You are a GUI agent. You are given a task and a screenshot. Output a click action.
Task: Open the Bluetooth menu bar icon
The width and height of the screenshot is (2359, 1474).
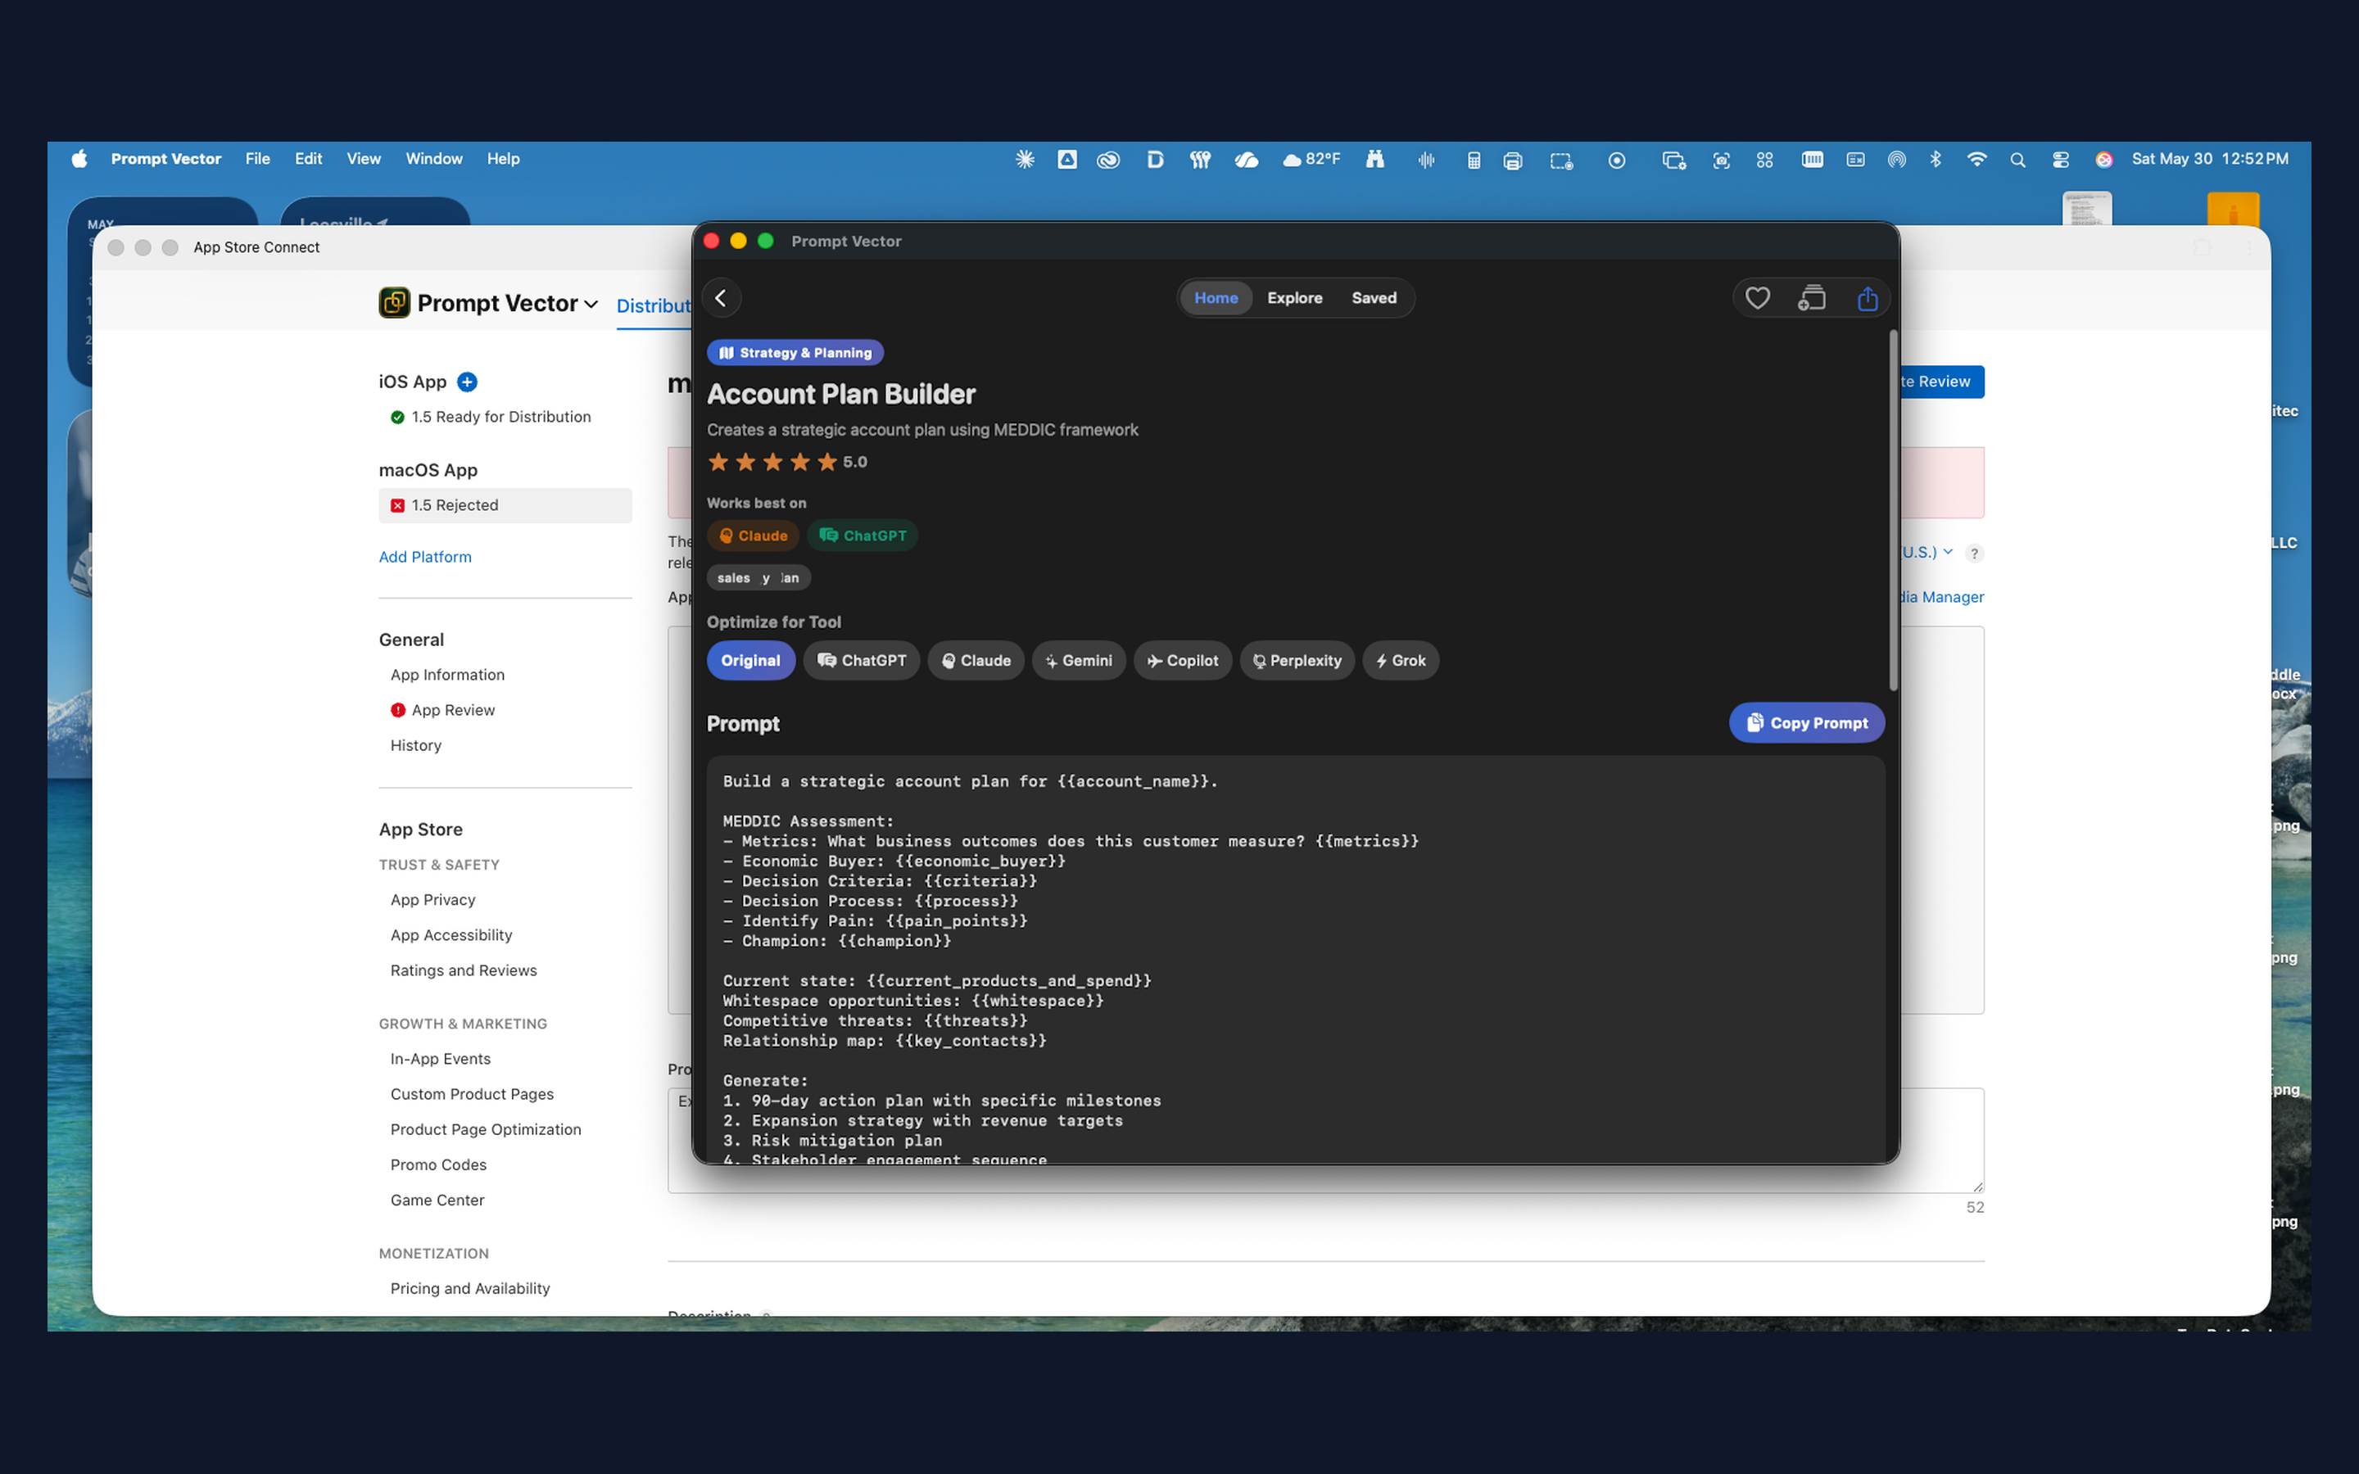[x=1936, y=159]
